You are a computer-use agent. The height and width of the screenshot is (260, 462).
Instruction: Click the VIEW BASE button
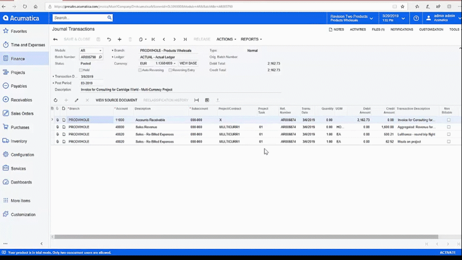(188, 63)
